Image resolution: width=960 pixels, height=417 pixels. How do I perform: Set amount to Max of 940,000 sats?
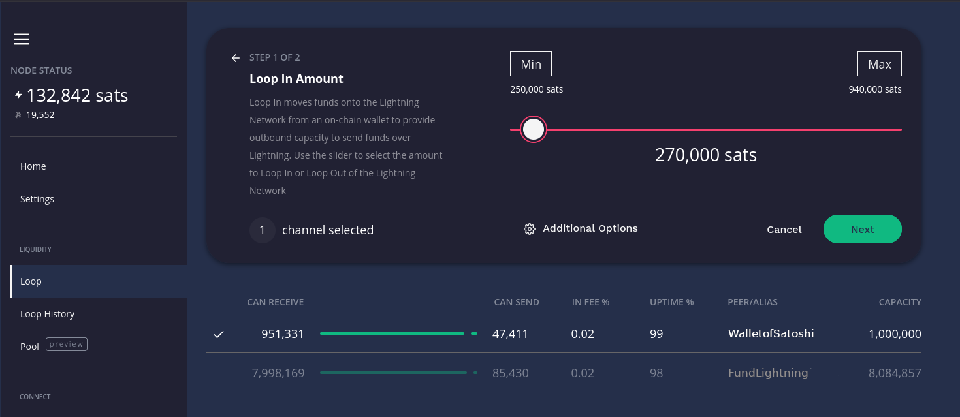(x=879, y=63)
